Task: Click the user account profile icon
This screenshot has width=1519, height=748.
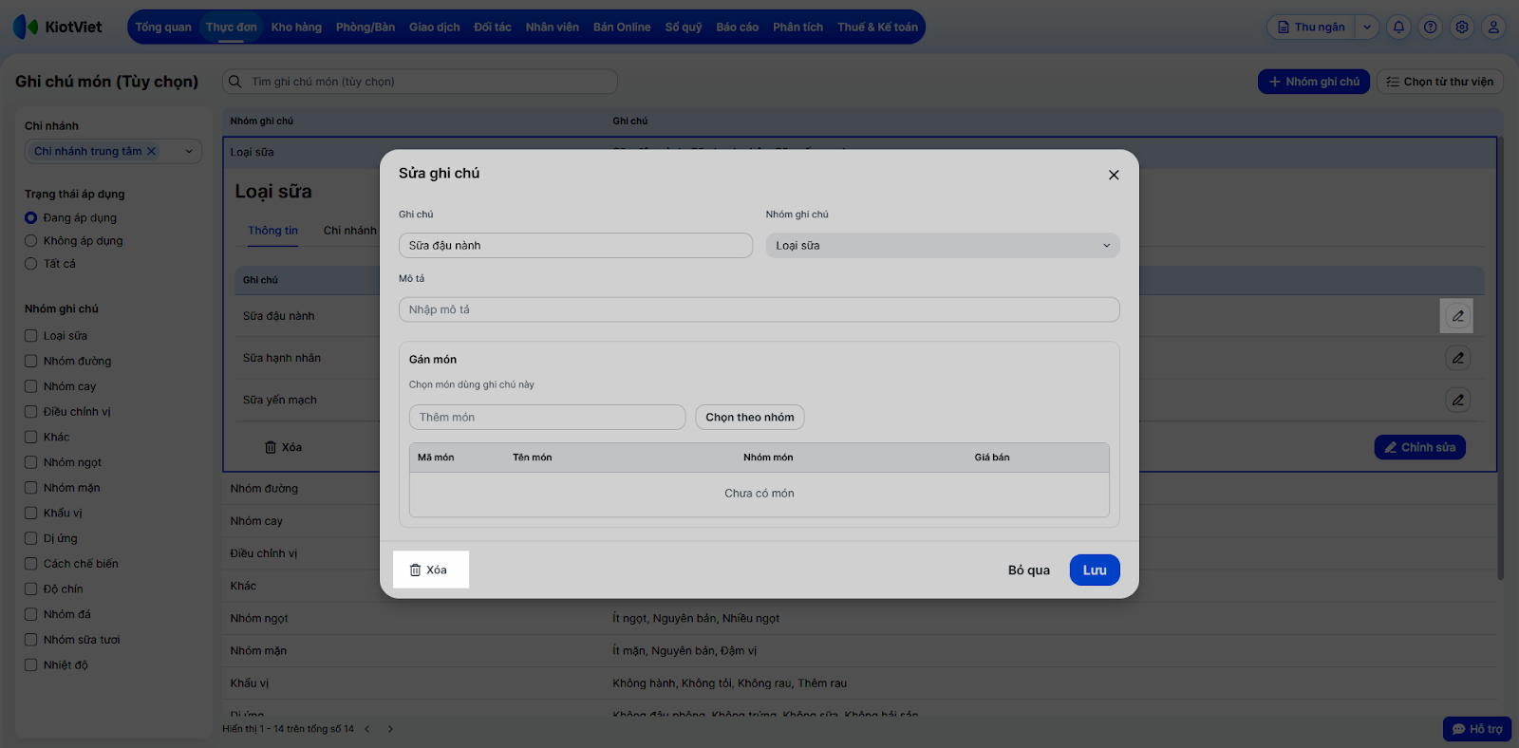Action: (1493, 28)
